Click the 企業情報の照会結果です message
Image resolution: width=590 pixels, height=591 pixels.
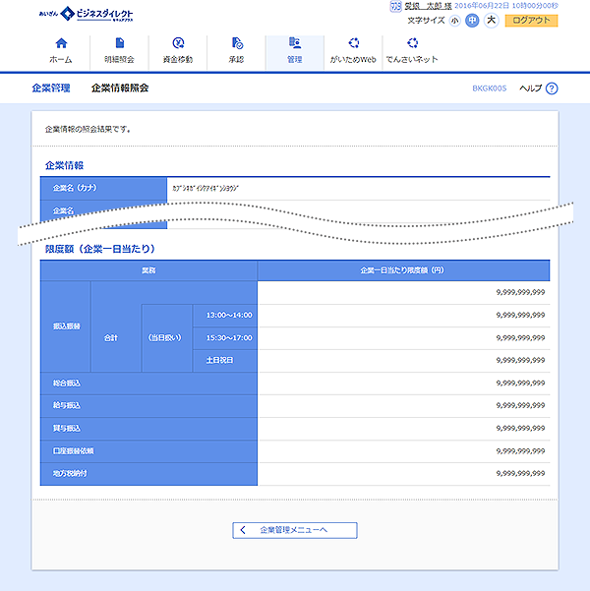(x=88, y=129)
